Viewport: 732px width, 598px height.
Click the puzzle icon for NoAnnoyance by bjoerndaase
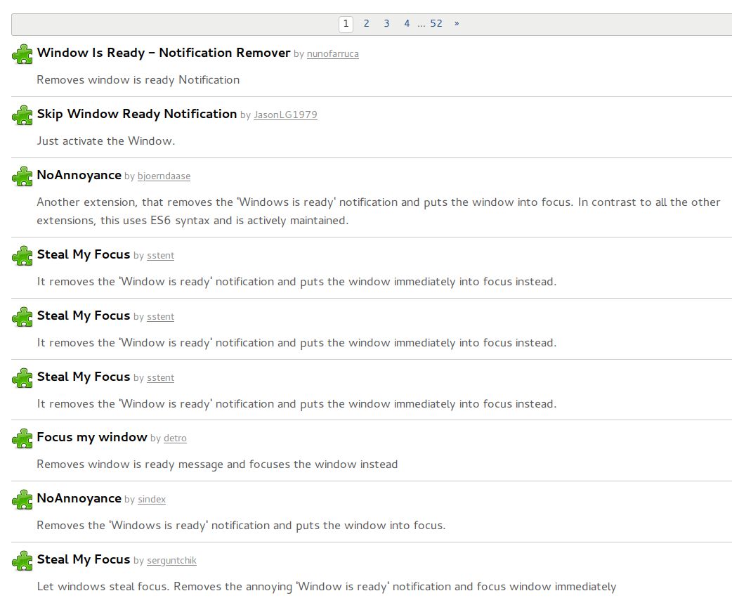[x=22, y=176]
